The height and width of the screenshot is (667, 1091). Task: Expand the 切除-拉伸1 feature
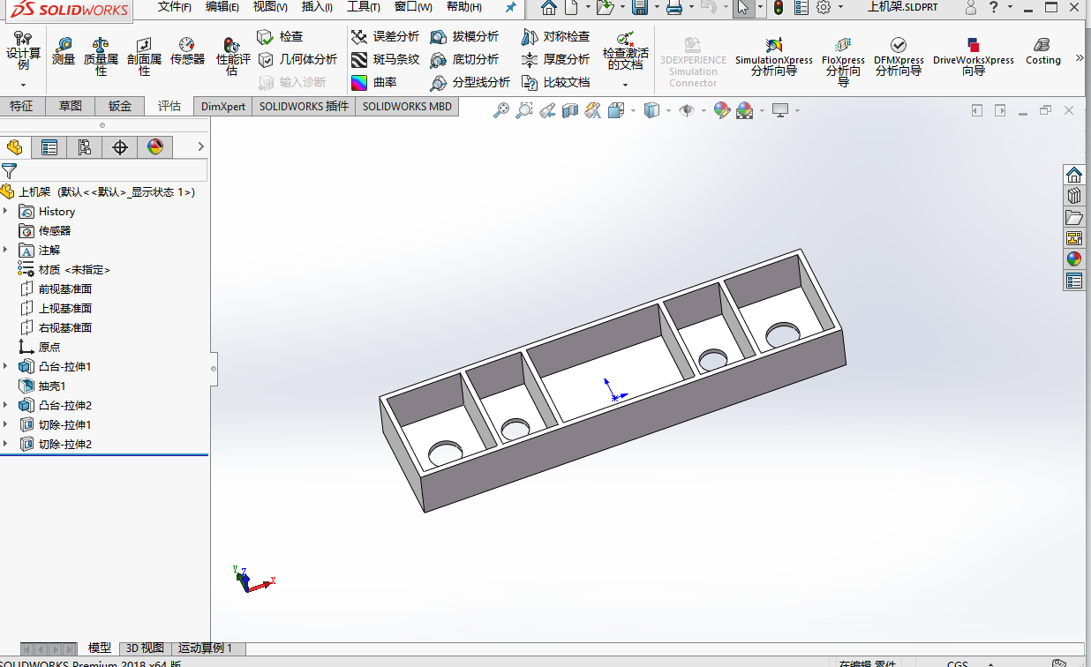coord(5,424)
